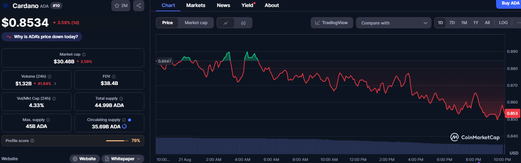The height and width of the screenshot is (163, 521).
Task: Click the 21 Aug date axis label
Action: tap(185, 159)
